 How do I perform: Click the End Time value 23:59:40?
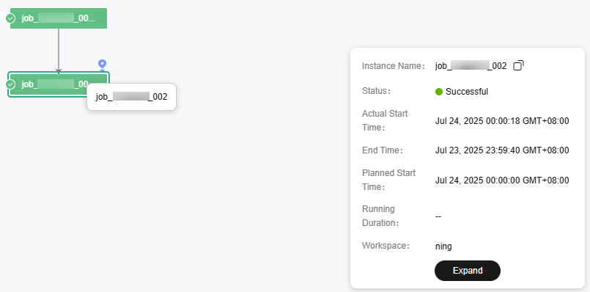[502, 150]
